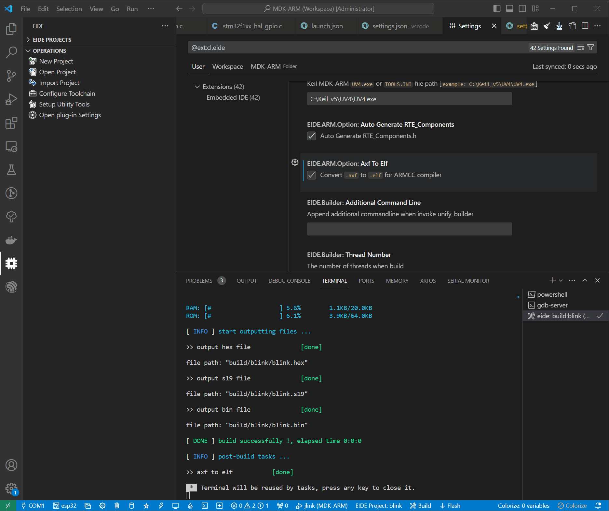Click the status bar flame icon
Image resolution: width=609 pixels, height=511 pixels.
(190, 506)
